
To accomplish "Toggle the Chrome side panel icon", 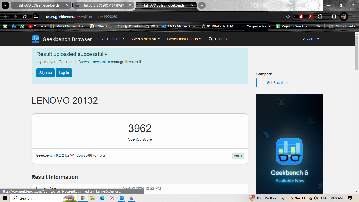I will [x=334, y=17].
